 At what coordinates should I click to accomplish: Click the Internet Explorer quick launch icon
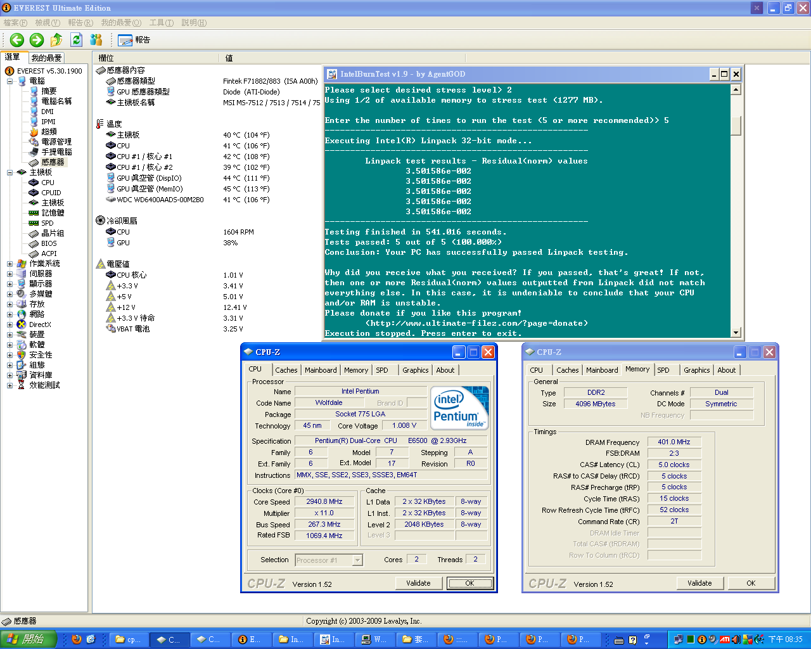[91, 639]
